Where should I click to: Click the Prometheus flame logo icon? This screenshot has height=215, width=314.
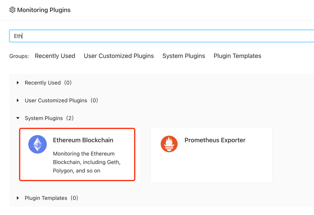(x=169, y=144)
